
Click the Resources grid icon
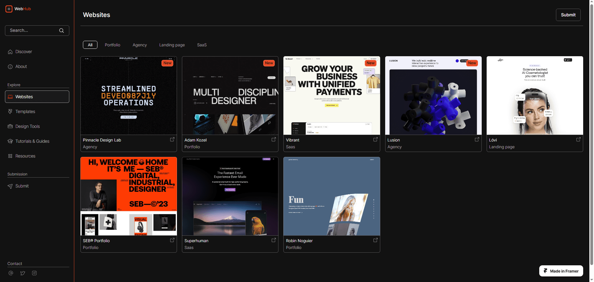pyautogui.click(x=10, y=156)
